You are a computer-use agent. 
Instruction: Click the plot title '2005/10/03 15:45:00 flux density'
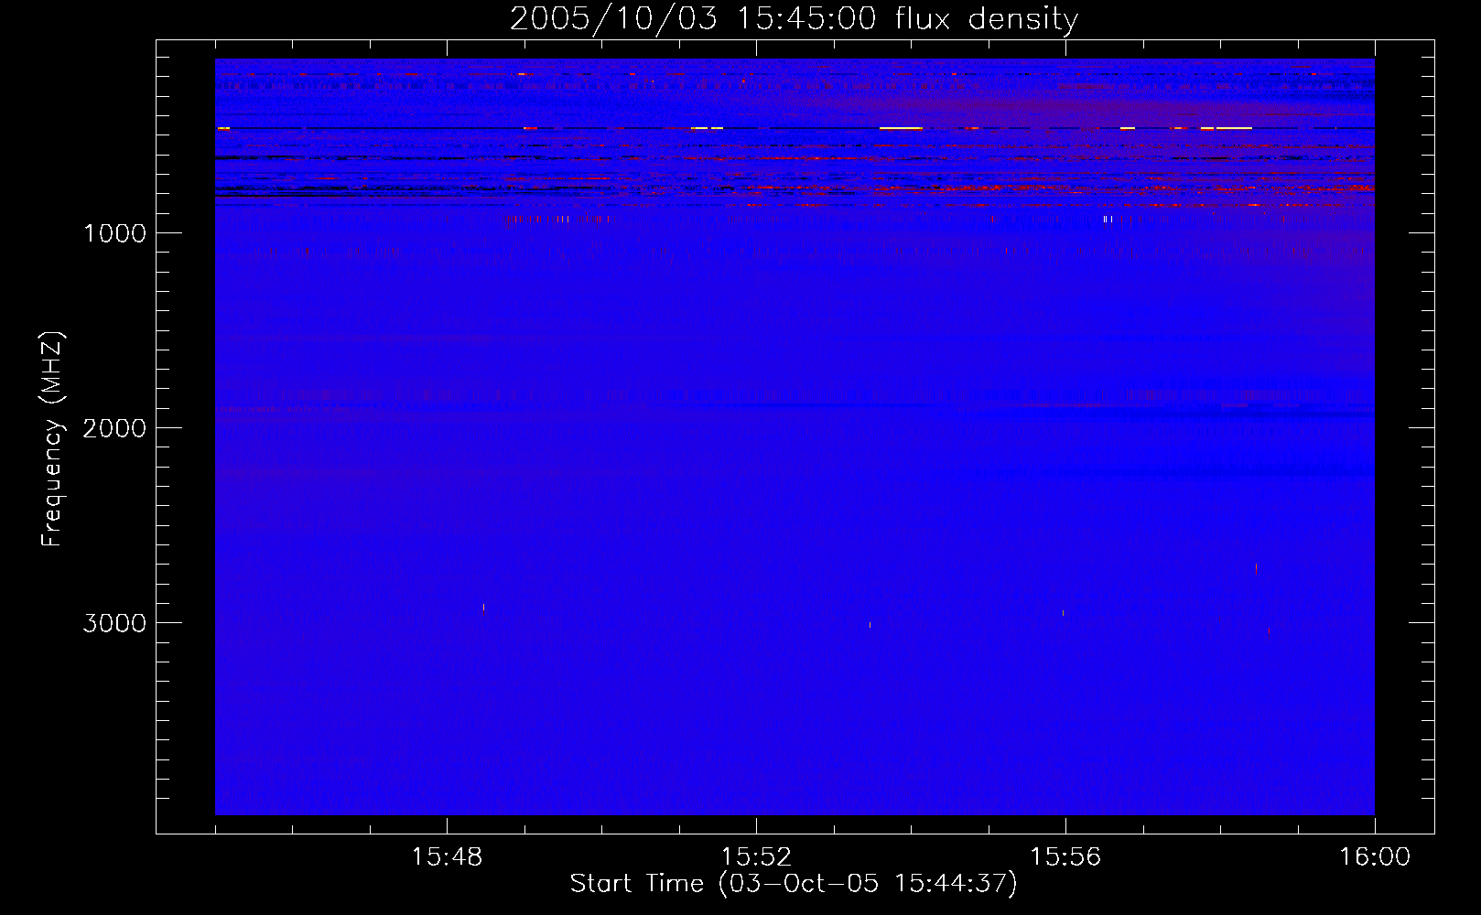(794, 19)
